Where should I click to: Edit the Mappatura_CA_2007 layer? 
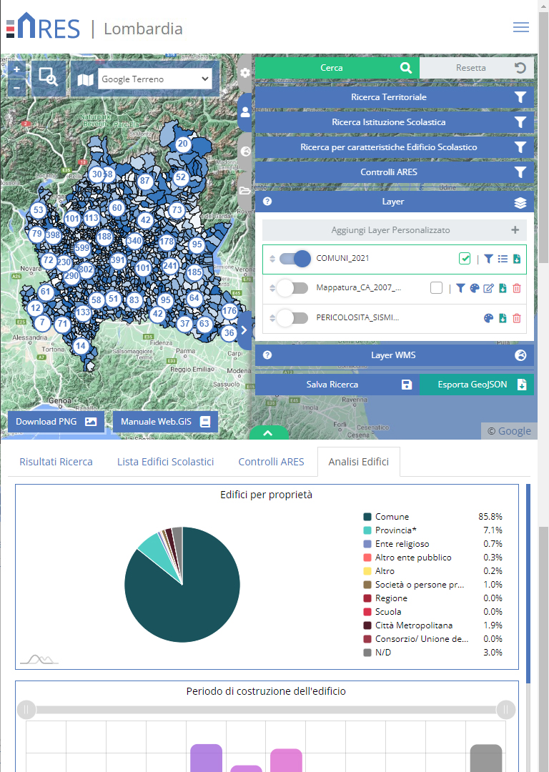click(x=489, y=288)
